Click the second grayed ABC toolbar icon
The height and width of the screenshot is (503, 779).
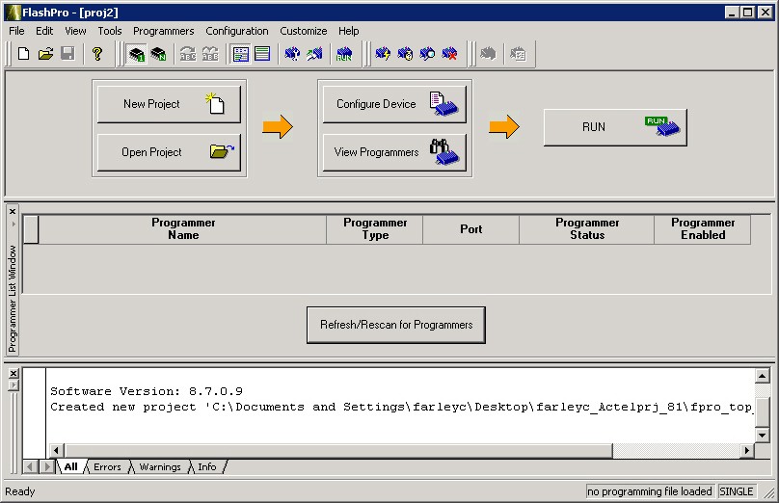pos(210,54)
